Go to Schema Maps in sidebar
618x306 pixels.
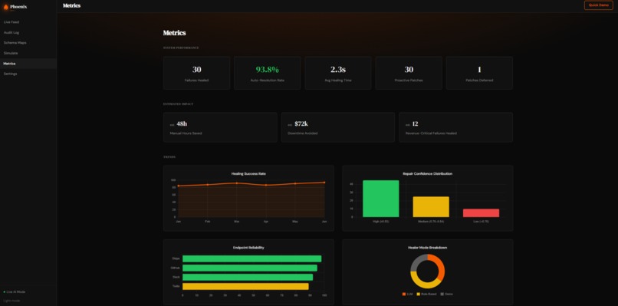[x=15, y=43]
